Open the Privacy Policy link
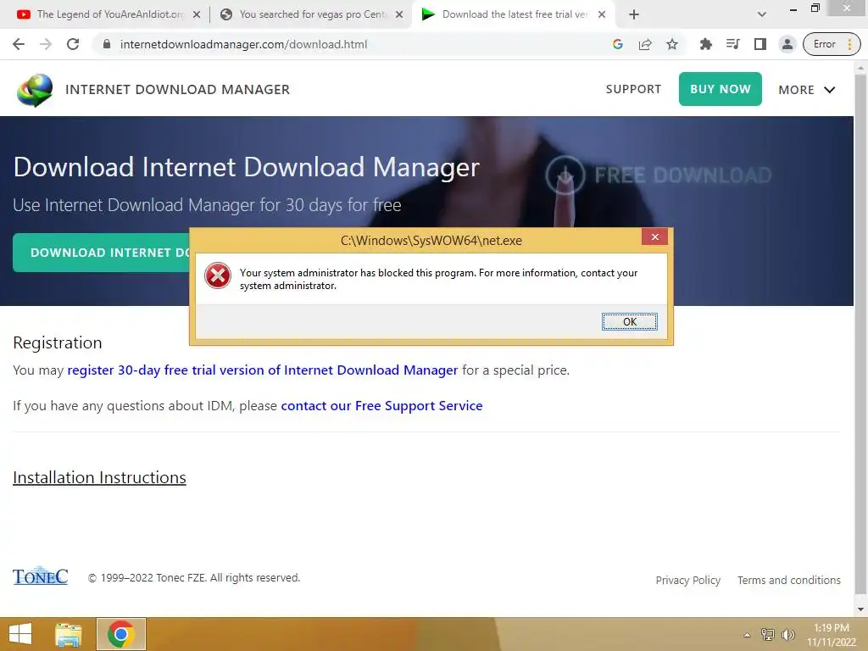 click(x=688, y=580)
